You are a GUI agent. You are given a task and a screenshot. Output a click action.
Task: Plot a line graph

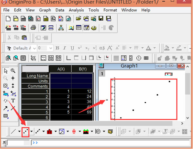pyautogui.click(x=14, y=132)
